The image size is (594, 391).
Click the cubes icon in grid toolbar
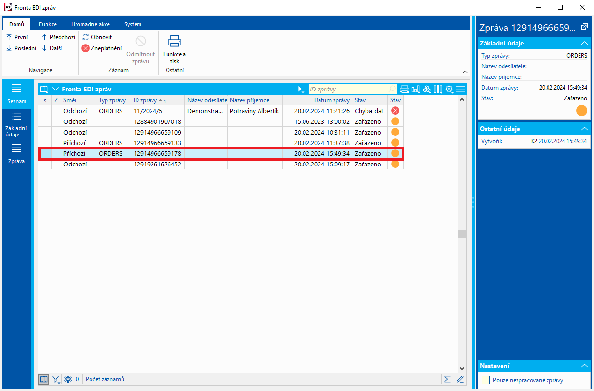[427, 89]
